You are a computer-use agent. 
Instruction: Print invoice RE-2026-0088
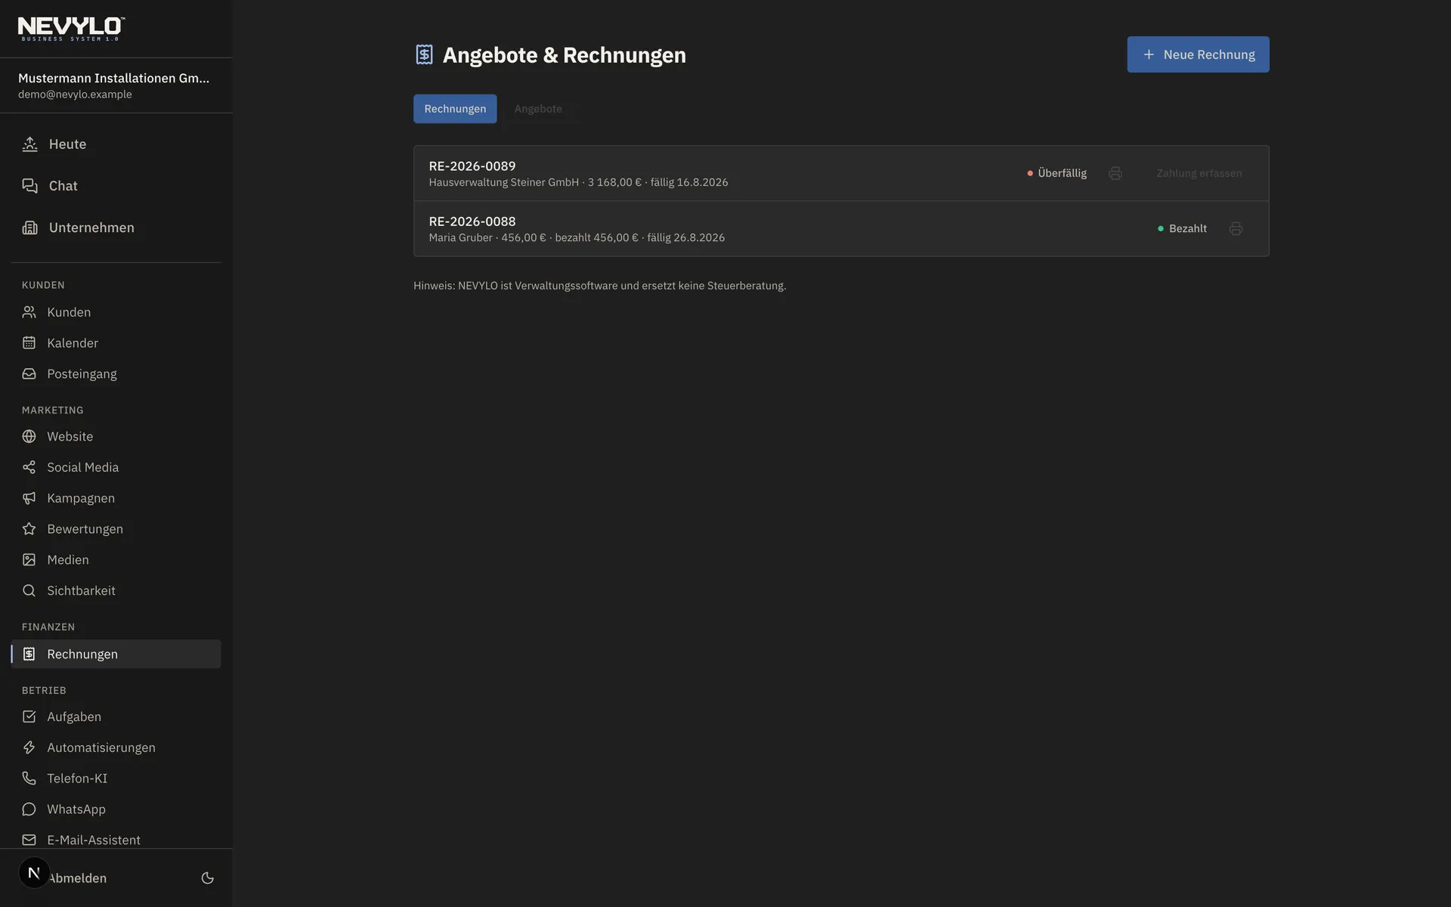coord(1236,228)
